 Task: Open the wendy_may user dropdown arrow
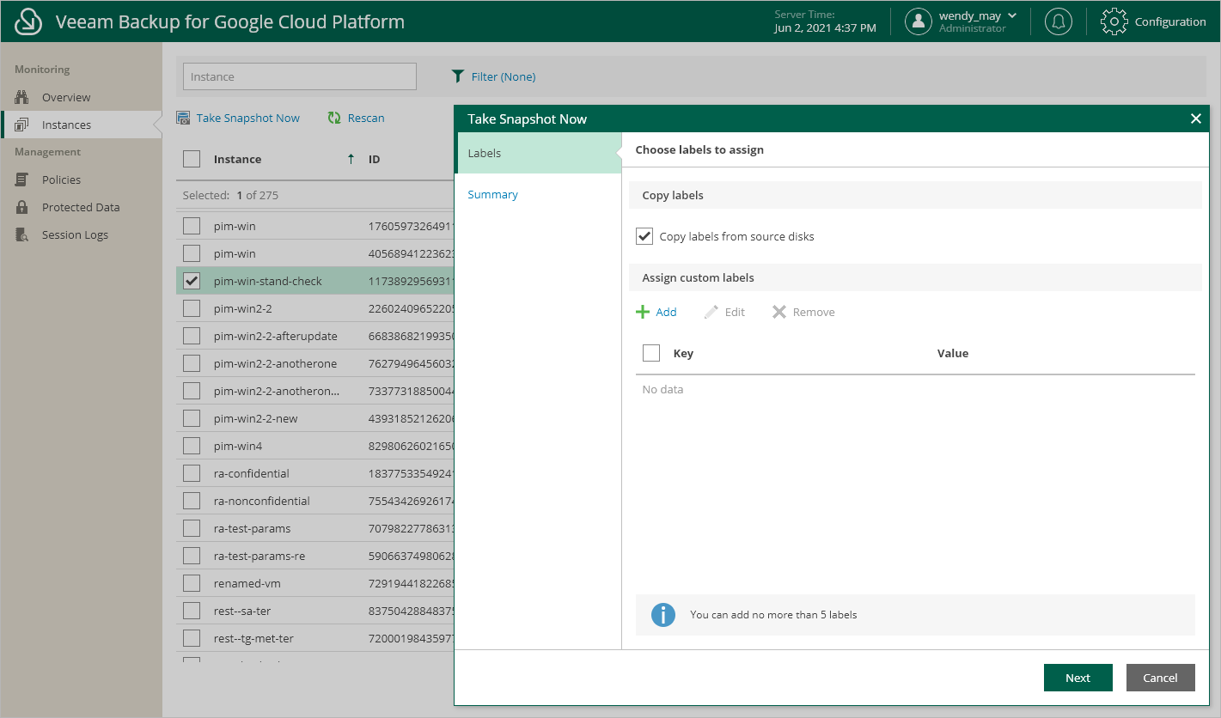pos(1012,15)
